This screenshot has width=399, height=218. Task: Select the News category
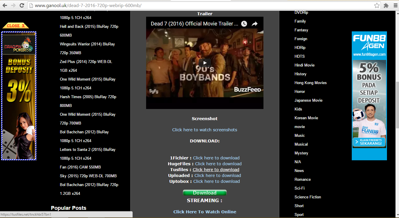point(299,171)
